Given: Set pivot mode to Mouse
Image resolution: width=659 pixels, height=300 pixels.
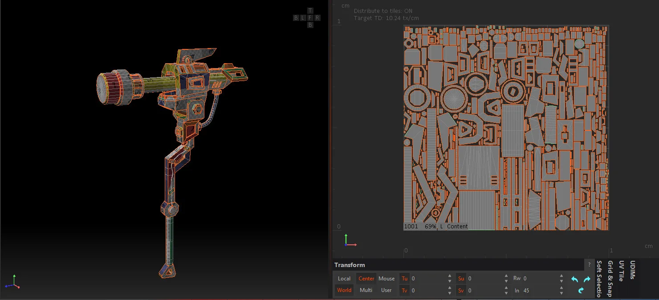Looking at the screenshot, I should tap(386, 279).
